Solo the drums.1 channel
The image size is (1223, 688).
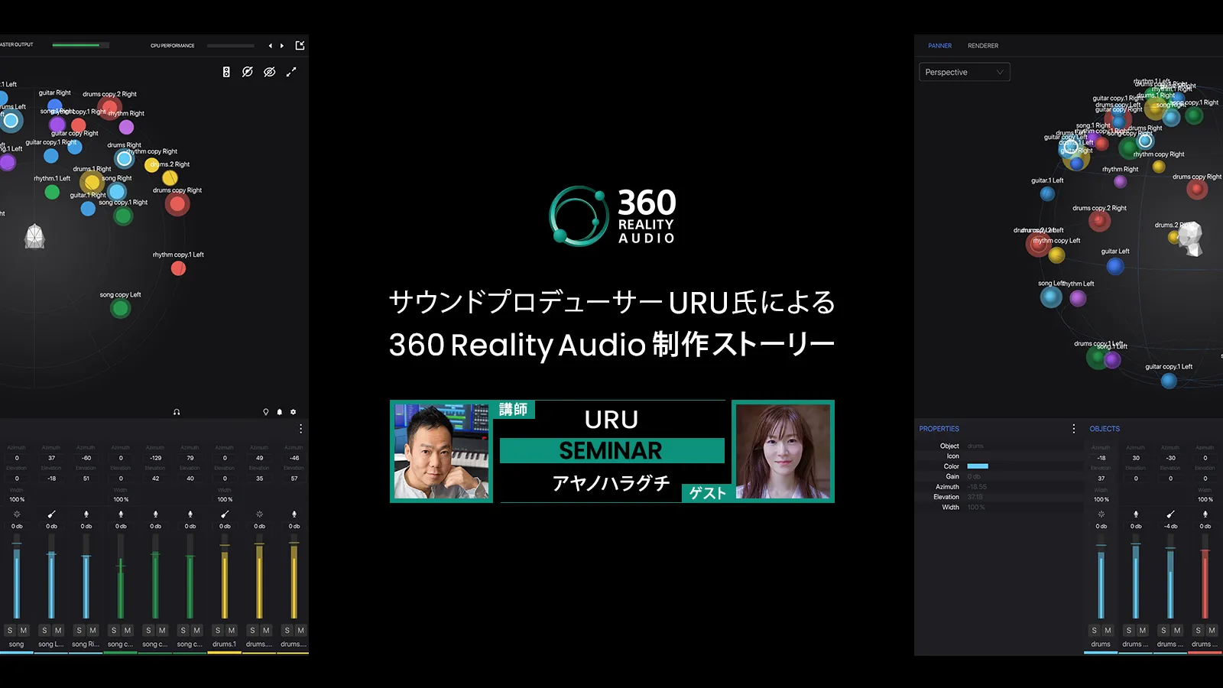coord(218,631)
